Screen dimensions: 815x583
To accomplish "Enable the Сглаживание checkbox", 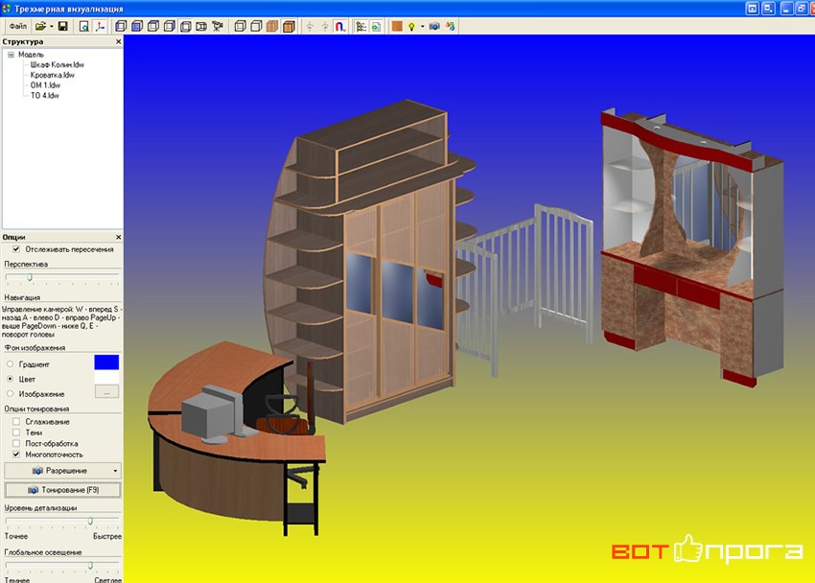I will point(16,421).
